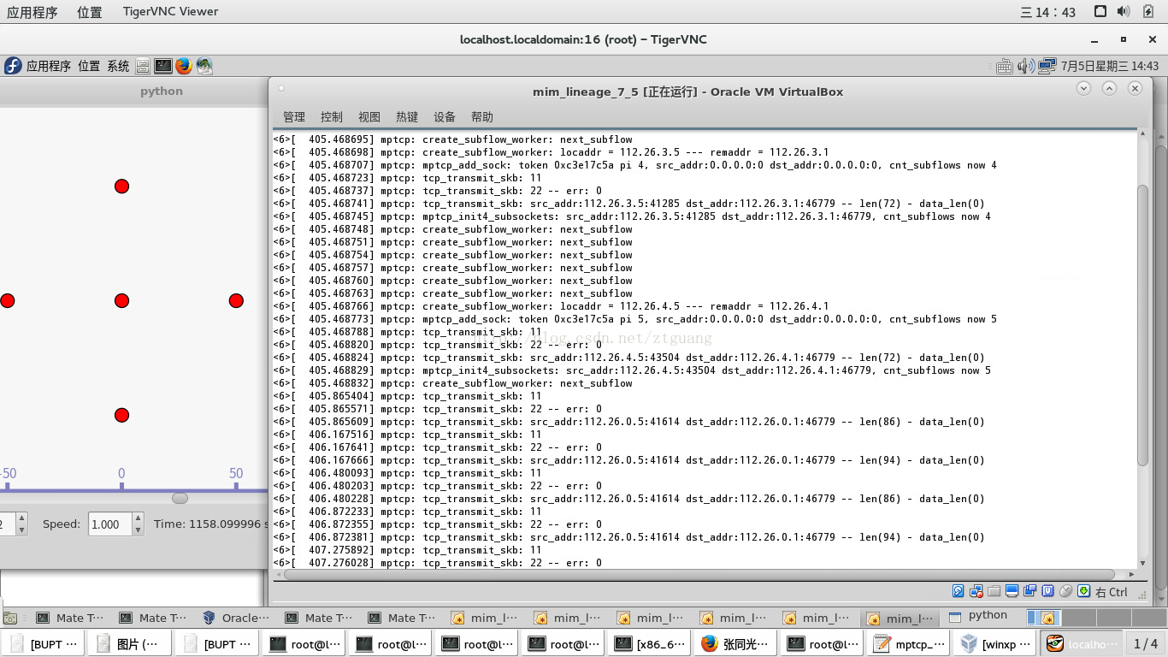Switch to [x86_6… terminal in host taskbar
Screen dimensions: 1168x657
(x=651, y=643)
